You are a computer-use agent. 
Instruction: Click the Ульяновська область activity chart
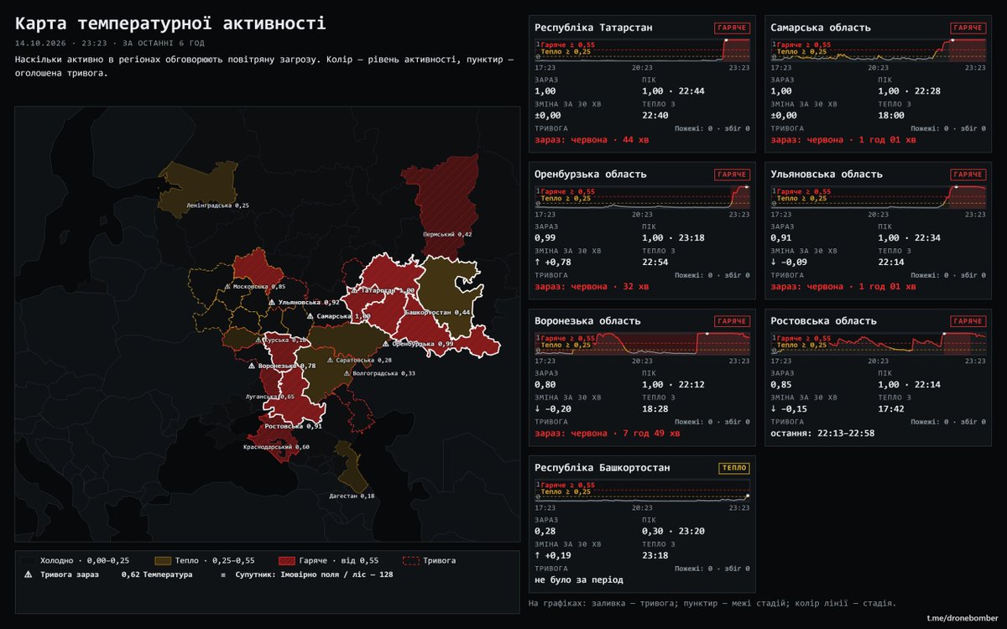click(x=878, y=196)
